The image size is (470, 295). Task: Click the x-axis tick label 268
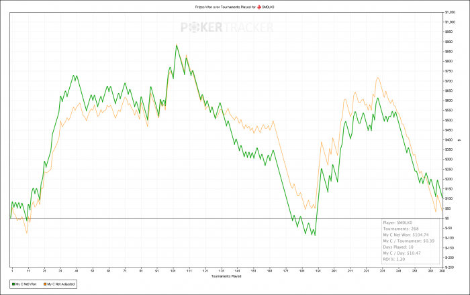pos(442,271)
